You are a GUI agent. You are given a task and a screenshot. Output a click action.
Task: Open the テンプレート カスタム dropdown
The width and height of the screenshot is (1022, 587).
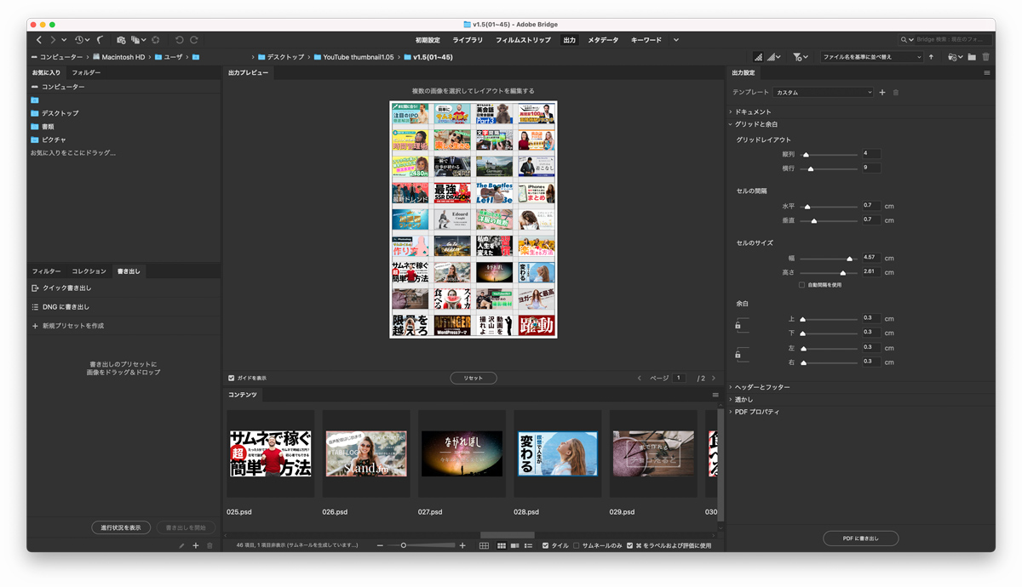[x=823, y=92]
